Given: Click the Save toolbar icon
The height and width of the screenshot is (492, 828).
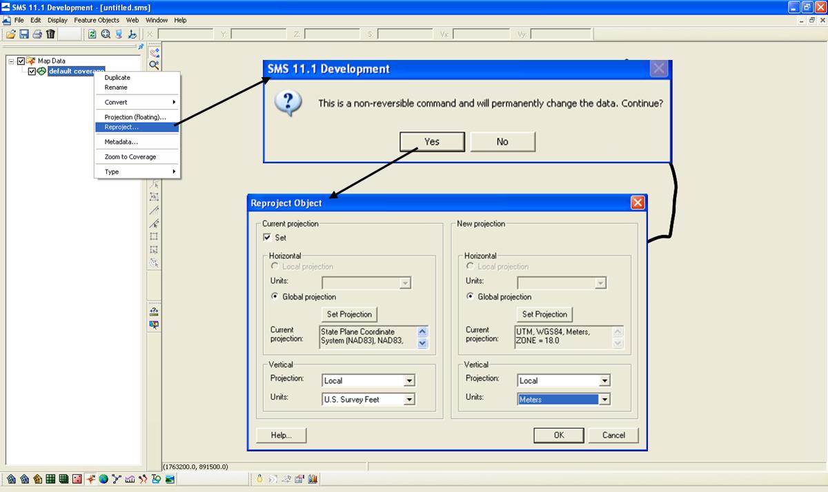Looking at the screenshot, I should click(24, 34).
